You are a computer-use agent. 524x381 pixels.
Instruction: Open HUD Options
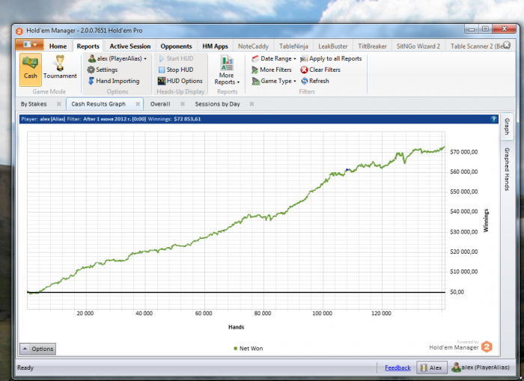pos(180,81)
